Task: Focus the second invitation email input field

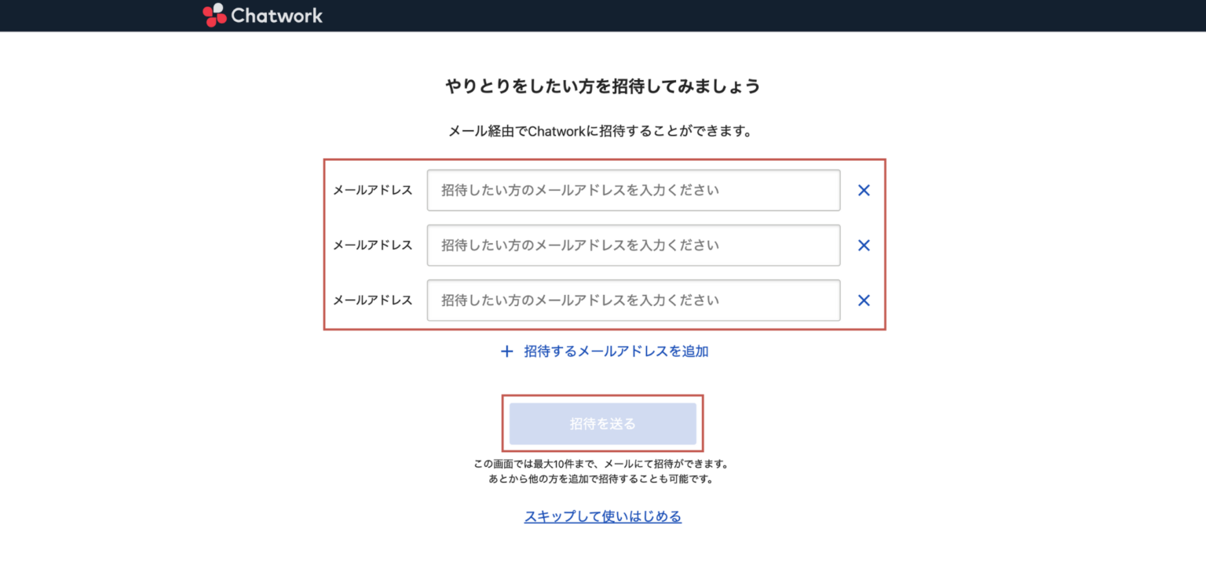Action: (x=633, y=245)
